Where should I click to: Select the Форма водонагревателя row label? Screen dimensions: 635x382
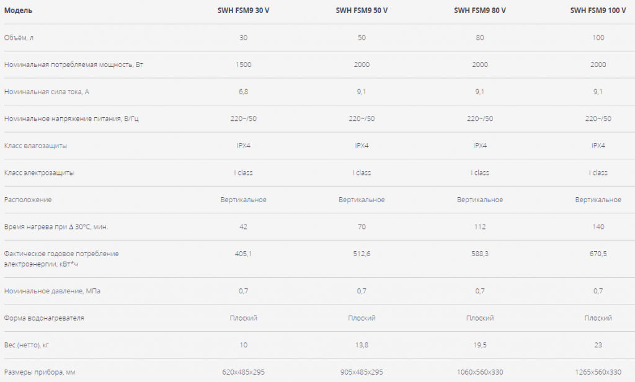[x=44, y=318]
